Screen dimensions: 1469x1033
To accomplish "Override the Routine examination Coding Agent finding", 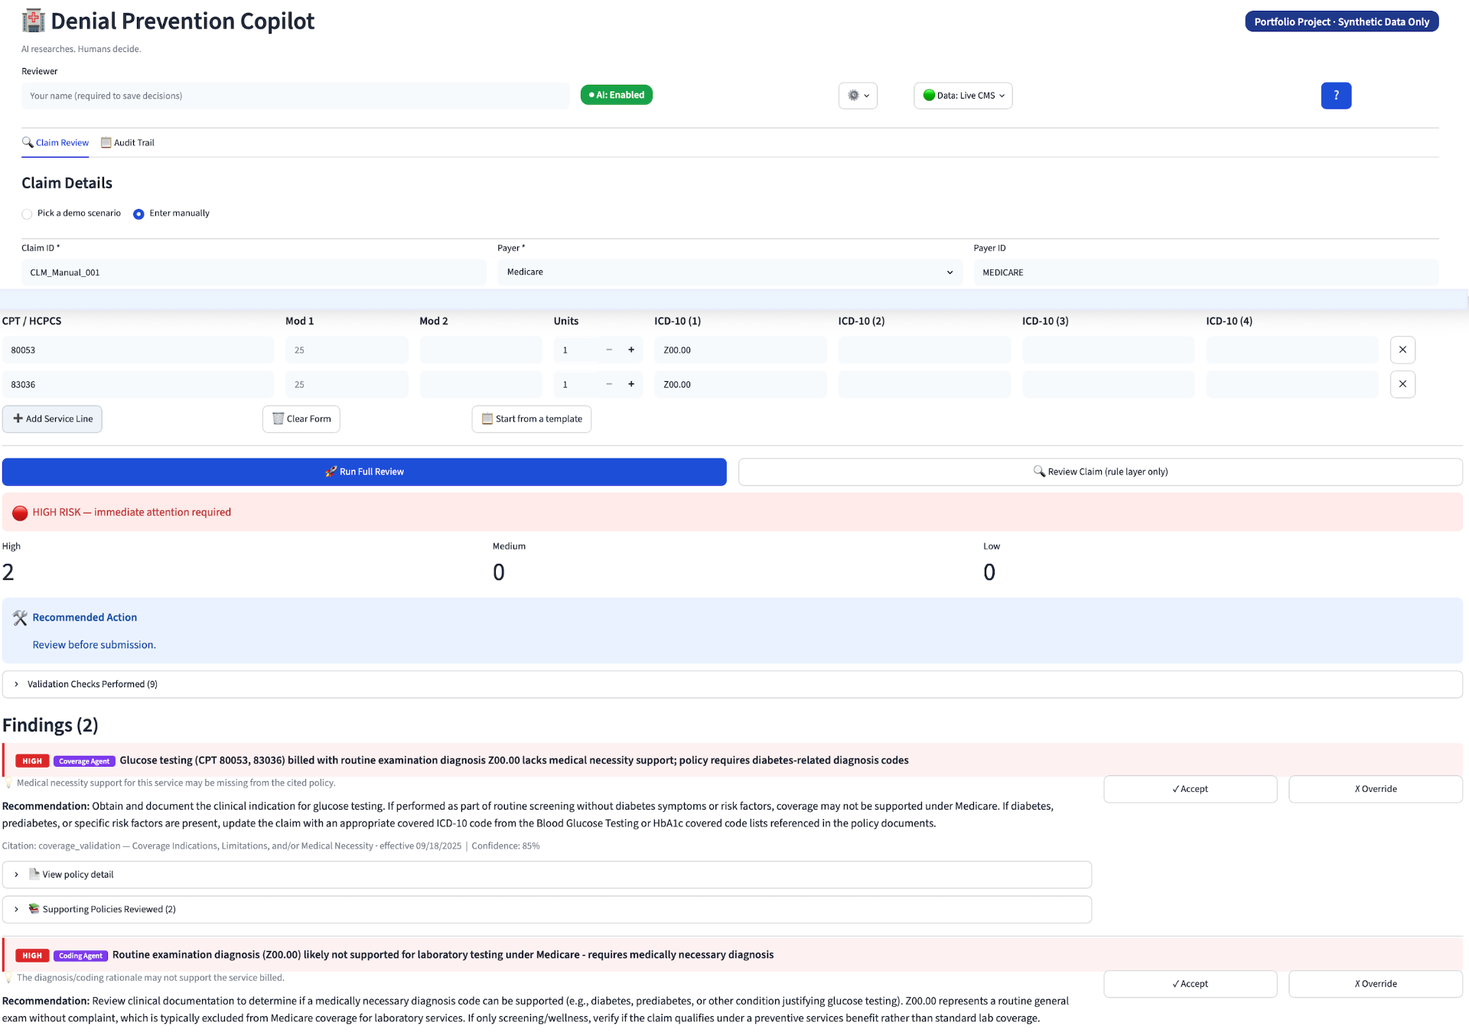I will tap(1376, 984).
